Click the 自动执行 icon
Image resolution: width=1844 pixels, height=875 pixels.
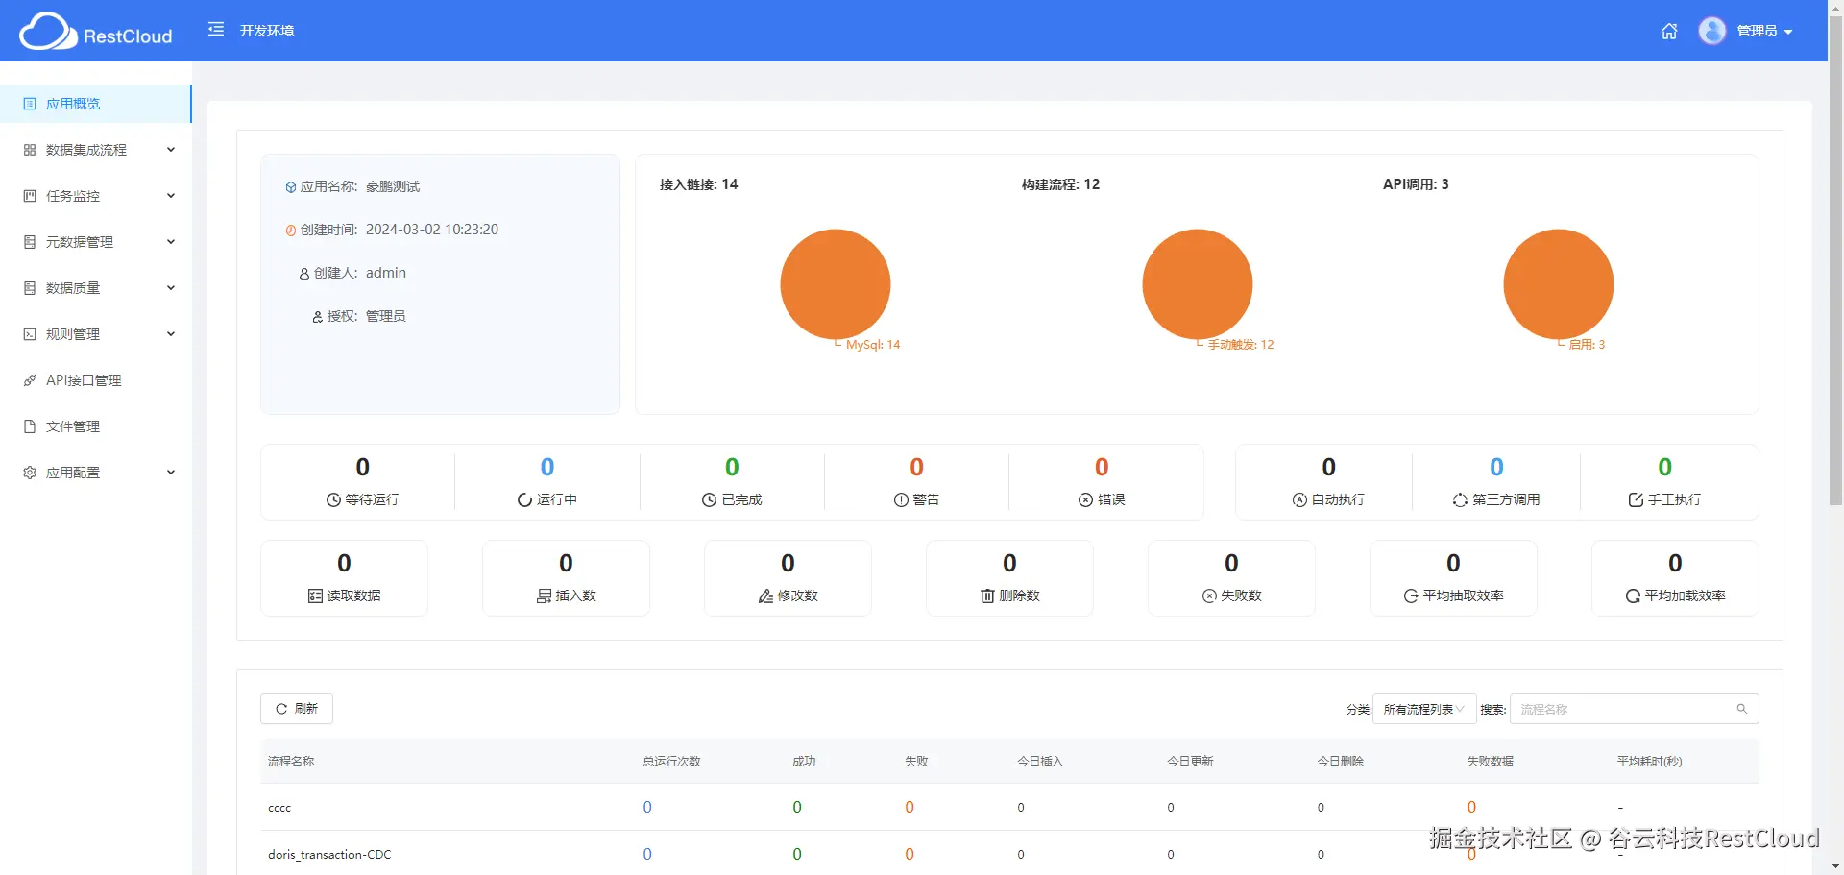point(1299,499)
